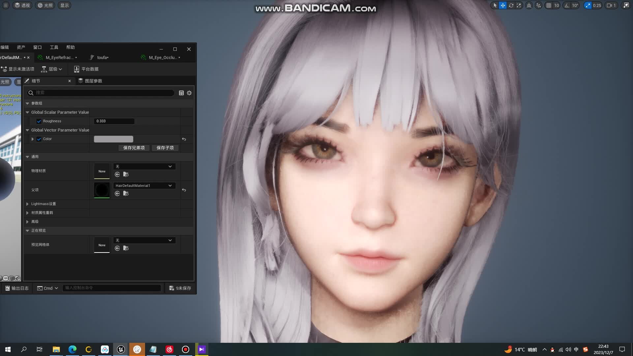Enable the 正在预览 preview section toggle
The width and height of the screenshot is (633, 356).
(x=27, y=230)
